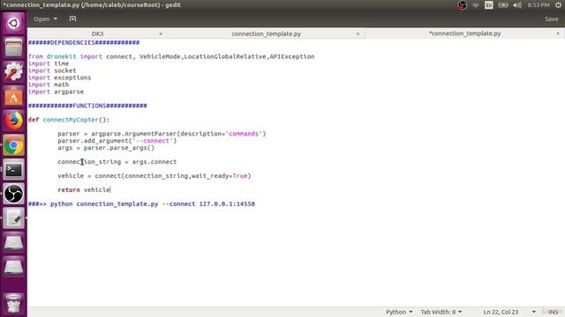Close the unmodified connection_template.py tab
565x317 pixels.
pyautogui.click(x=358, y=33)
